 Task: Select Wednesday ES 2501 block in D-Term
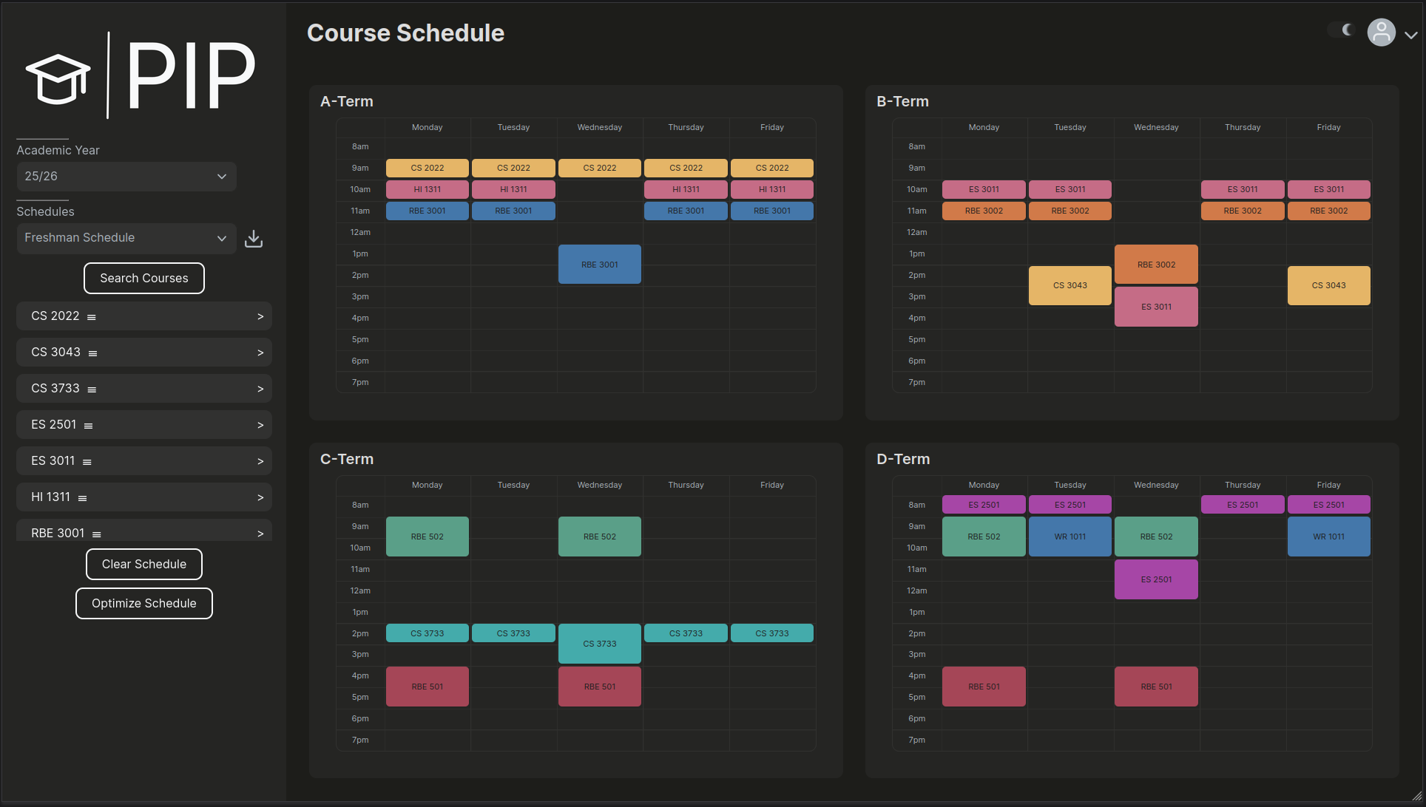tap(1155, 579)
